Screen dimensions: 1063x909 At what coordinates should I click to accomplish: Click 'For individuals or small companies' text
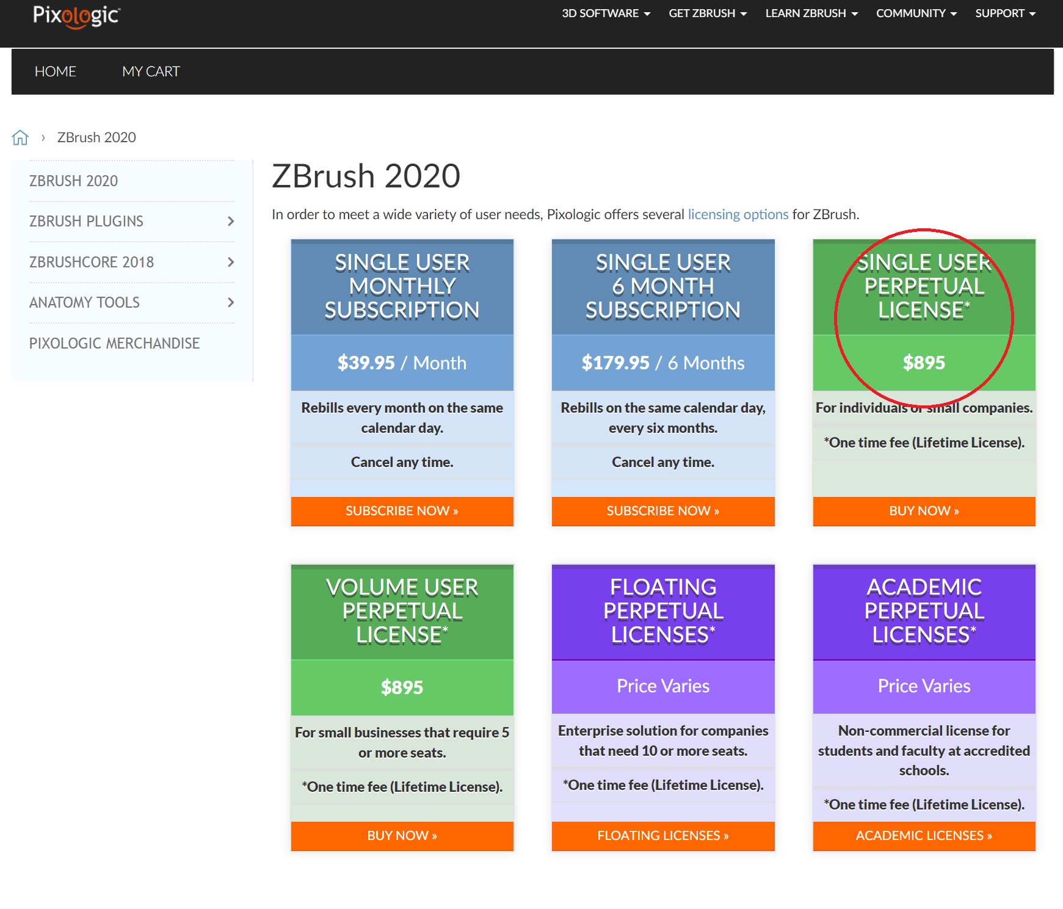(924, 408)
